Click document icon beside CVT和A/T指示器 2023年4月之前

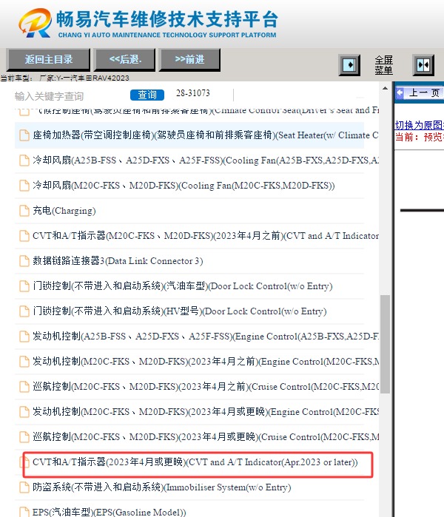coord(24,236)
